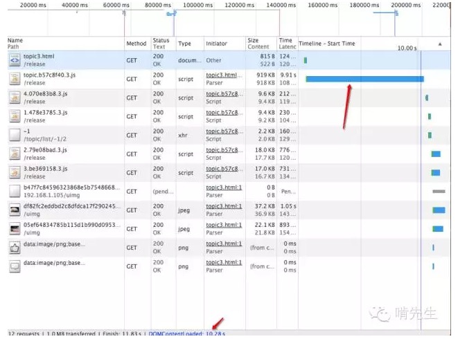Click the JS icon next to 2.79e08bad.3.js
The height and width of the screenshot is (339, 458).
coord(15,154)
